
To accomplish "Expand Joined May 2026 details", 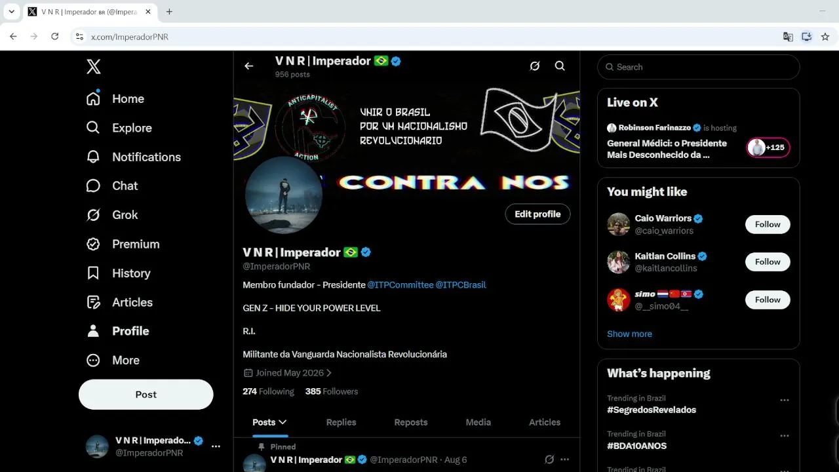I will (288, 372).
